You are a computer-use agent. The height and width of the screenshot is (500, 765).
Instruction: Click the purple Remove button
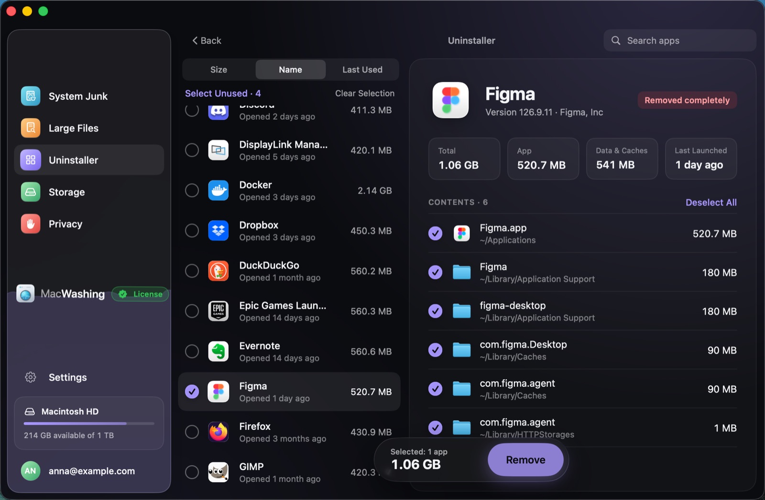click(x=525, y=460)
